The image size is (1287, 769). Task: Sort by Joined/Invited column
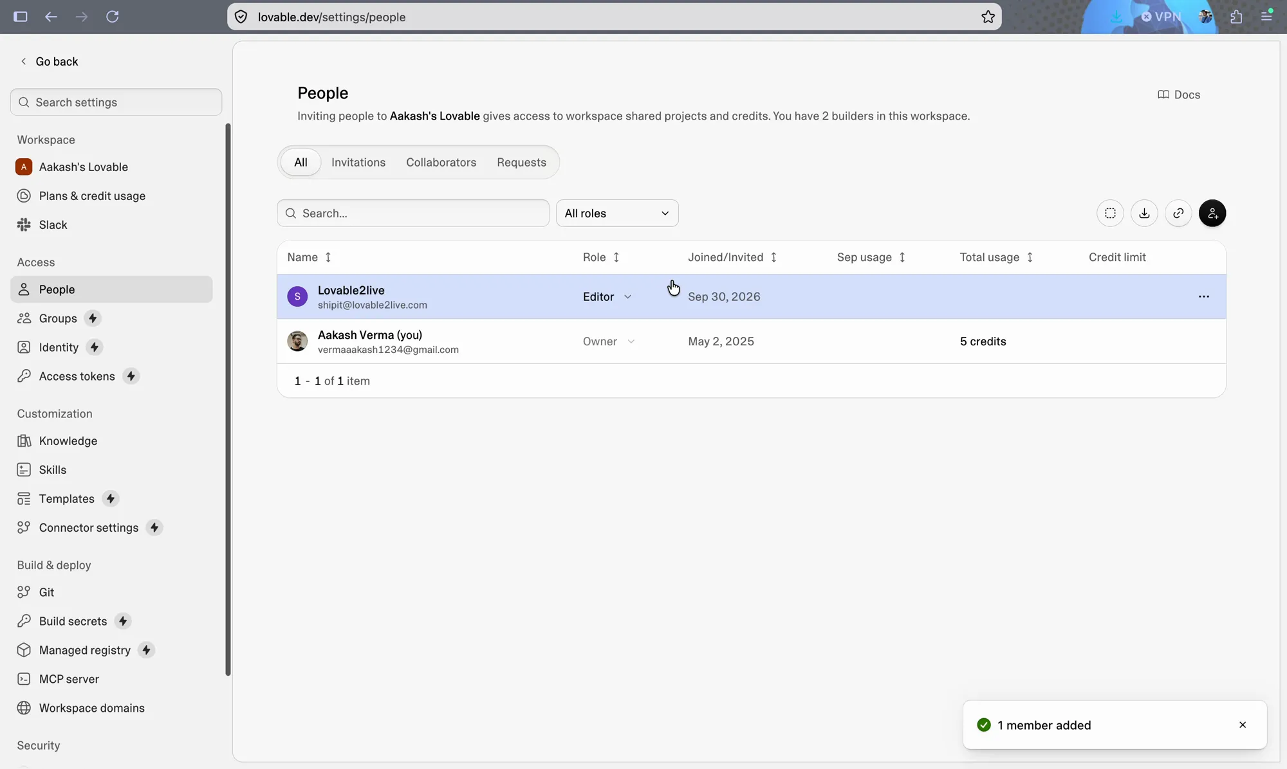point(732,257)
